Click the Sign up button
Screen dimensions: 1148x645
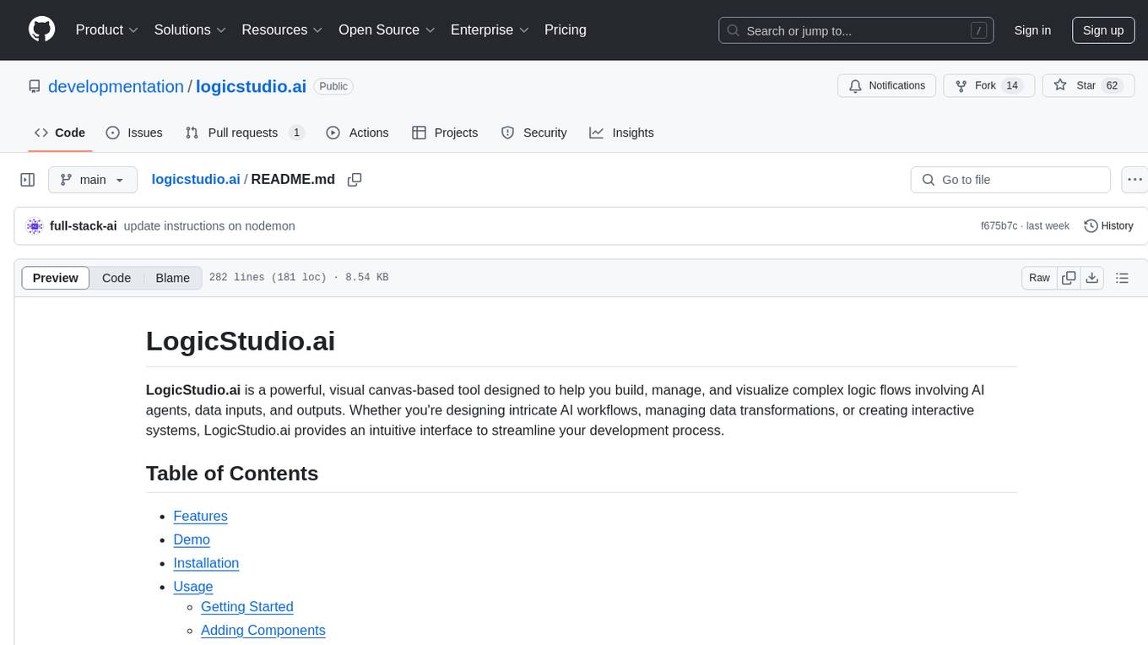coord(1103,30)
